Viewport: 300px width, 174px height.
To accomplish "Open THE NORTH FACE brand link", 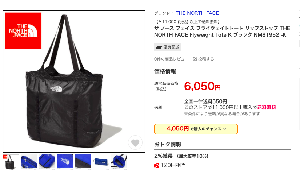I will [x=197, y=13].
